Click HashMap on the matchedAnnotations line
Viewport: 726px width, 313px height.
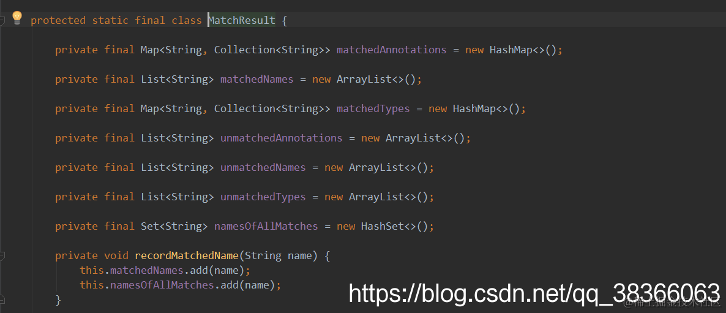point(511,50)
